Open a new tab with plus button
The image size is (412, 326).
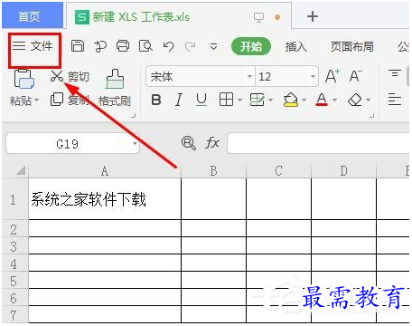pyautogui.click(x=313, y=16)
